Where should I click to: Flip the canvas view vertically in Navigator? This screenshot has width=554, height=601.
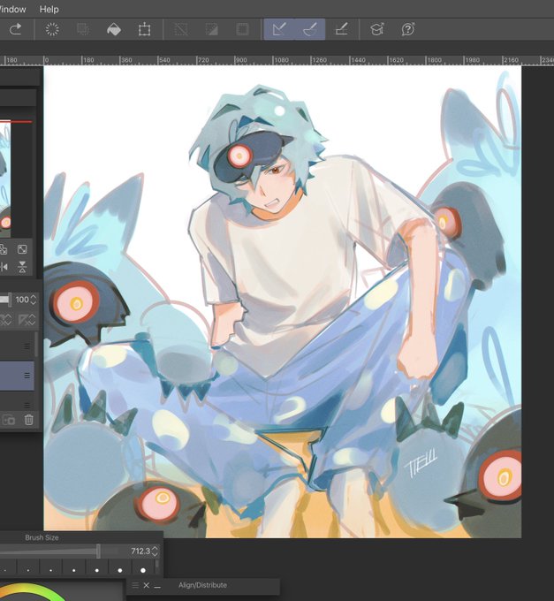tap(22, 267)
